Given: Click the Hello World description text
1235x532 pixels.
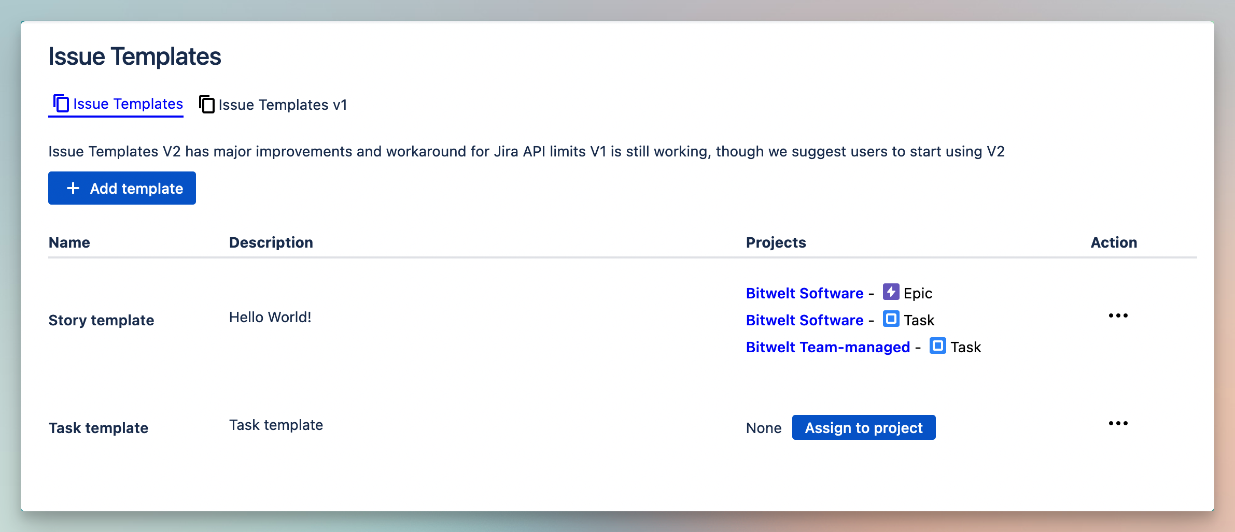Looking at the screenshot, I should coord(270,317).
